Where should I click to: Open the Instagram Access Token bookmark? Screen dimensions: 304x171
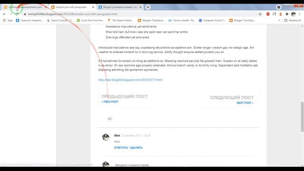pyautogui.click(x=212, y=20)
